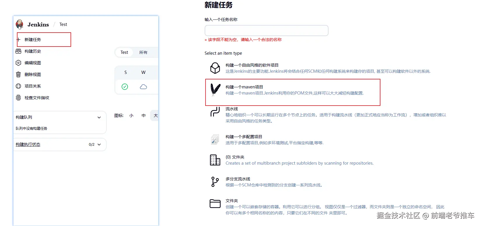Open 检查文件指纹 in the sidebar
The width and height of the screenshot is (481, 226).
37,98
